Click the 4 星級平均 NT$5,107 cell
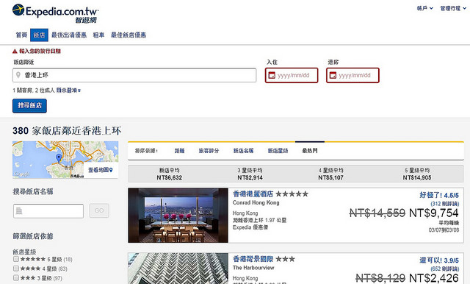Viewport: 470px width, 284px height. [331, 174]
